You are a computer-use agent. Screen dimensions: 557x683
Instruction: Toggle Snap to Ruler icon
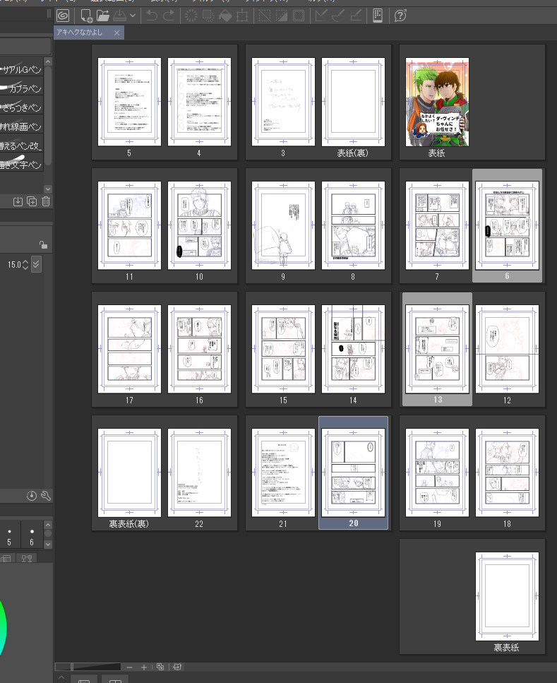tap(321, 16)
